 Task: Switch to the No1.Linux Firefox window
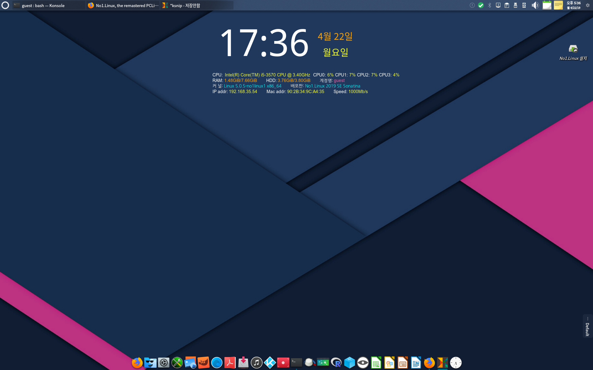(x=123, y=5)
